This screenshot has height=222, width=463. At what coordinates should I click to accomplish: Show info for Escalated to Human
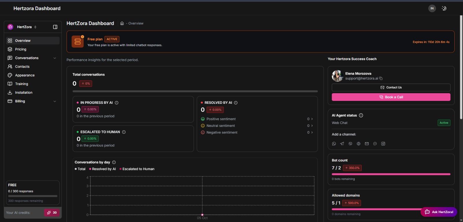[124, 132]
